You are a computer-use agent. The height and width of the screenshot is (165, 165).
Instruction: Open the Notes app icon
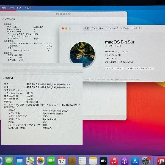93,161
